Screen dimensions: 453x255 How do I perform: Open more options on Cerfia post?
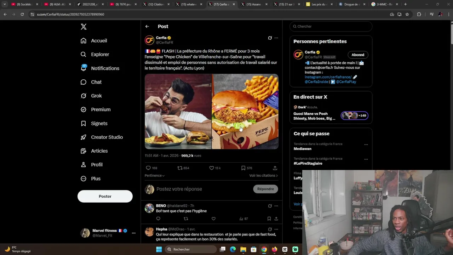[x=276, y=38]
